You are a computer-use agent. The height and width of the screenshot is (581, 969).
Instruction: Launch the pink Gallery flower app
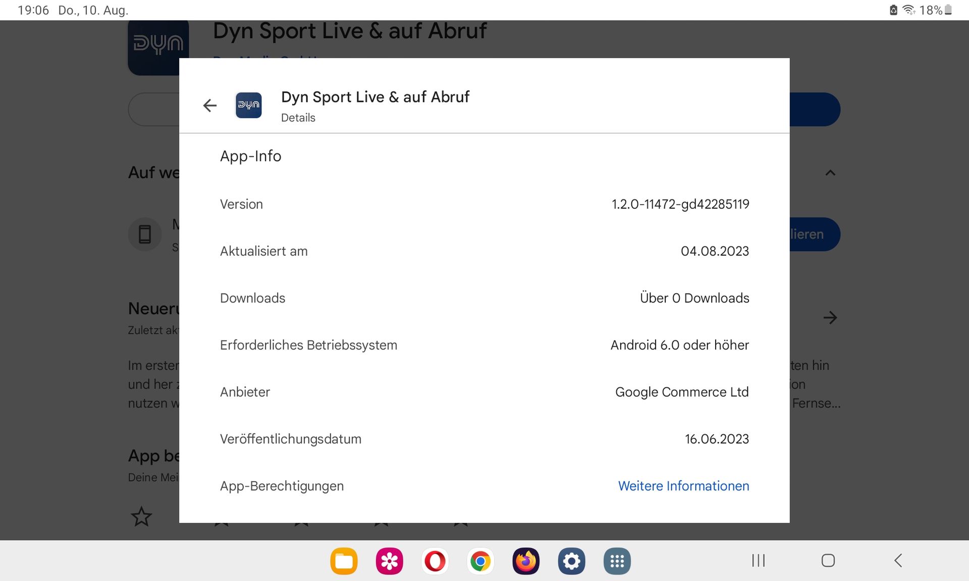[x=389, y=561]
